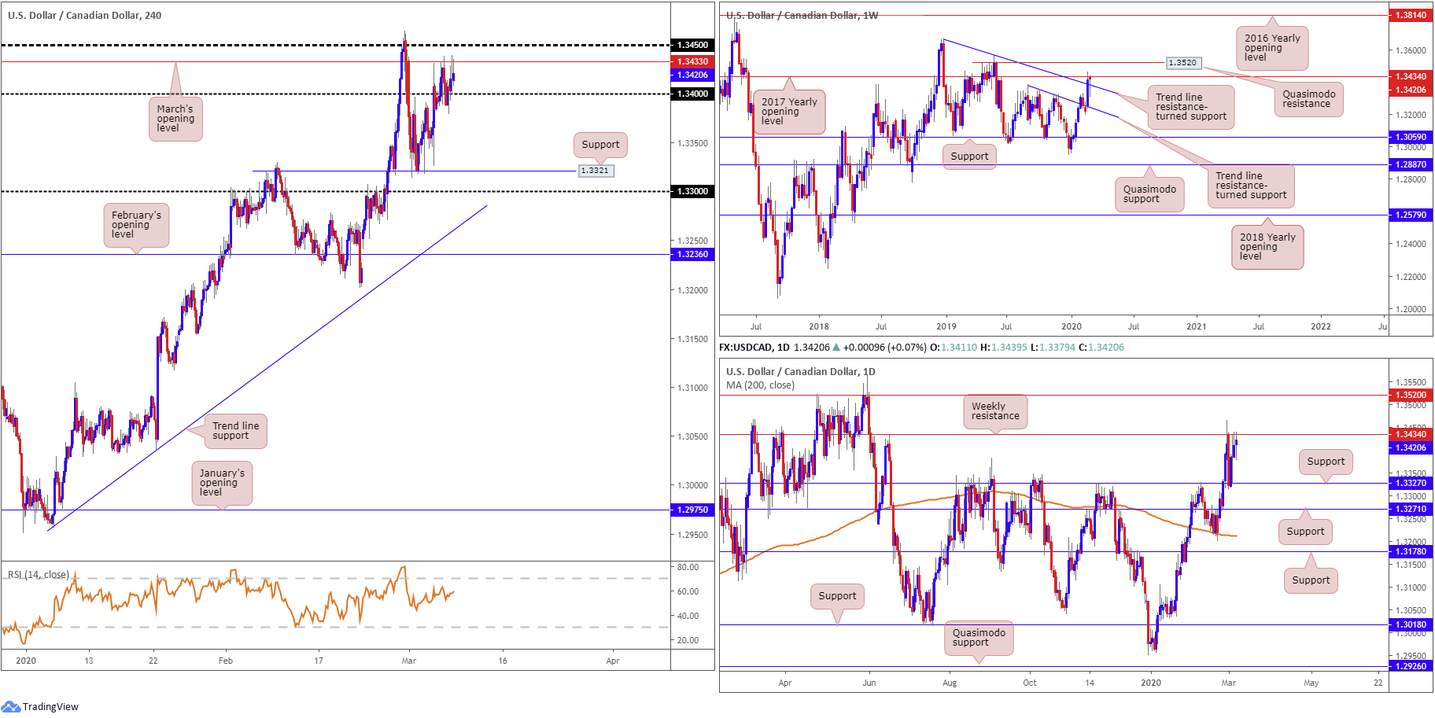The height and width of the screenshot is (718, 1435).
Task: Select January's opening level callout
Action: point(222,483)
